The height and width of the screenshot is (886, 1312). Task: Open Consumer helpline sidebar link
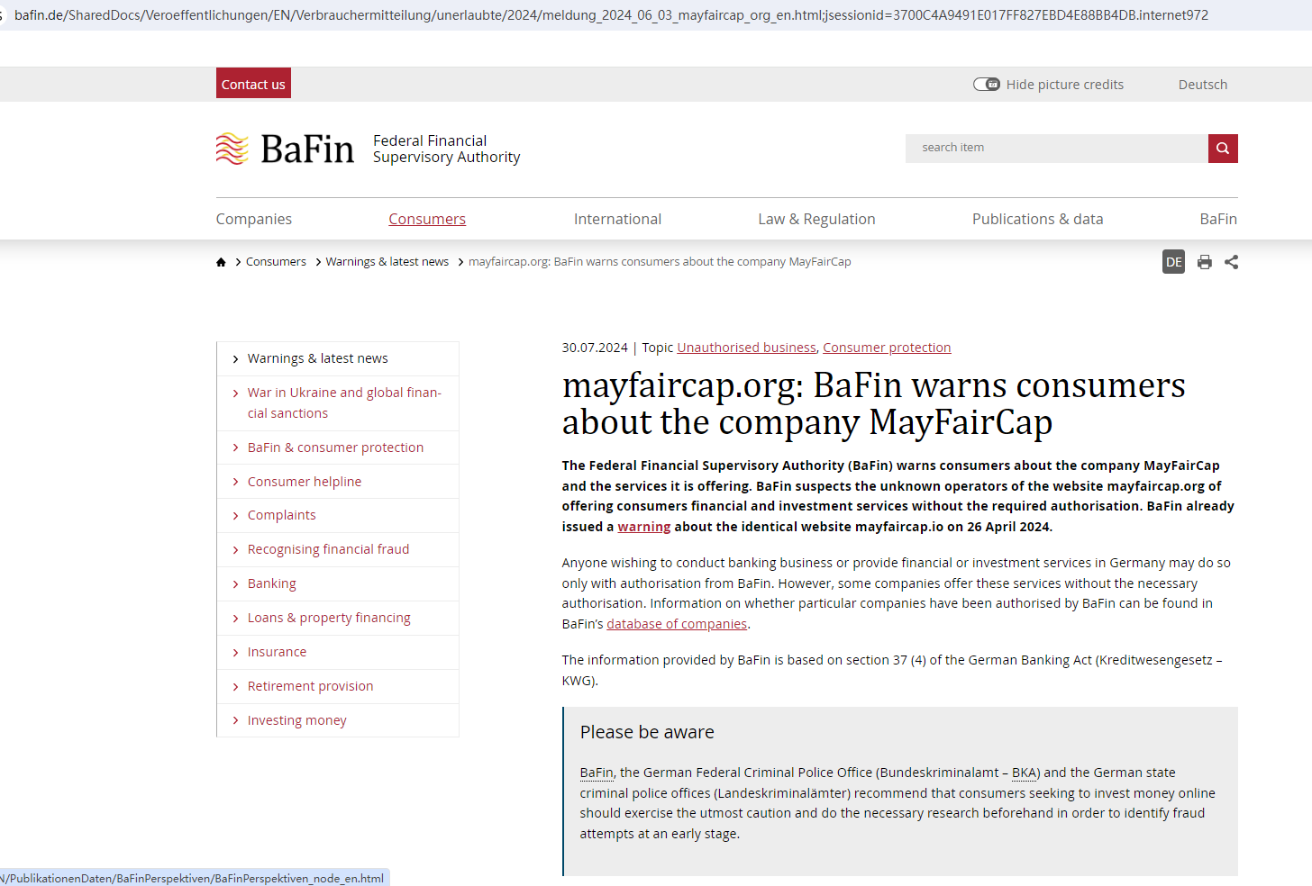(x=305, y=482)
